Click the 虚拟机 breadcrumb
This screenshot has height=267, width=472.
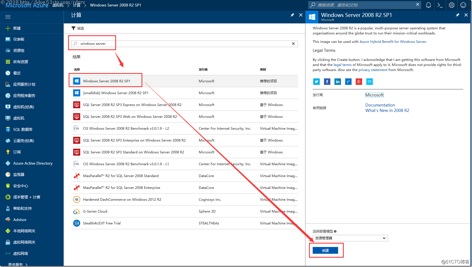pos(58,5)
